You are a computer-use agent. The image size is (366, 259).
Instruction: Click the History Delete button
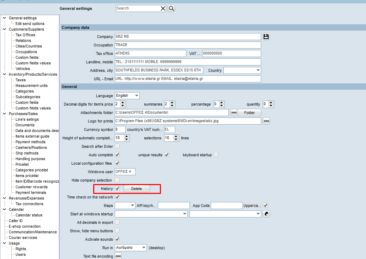point(137,189)
